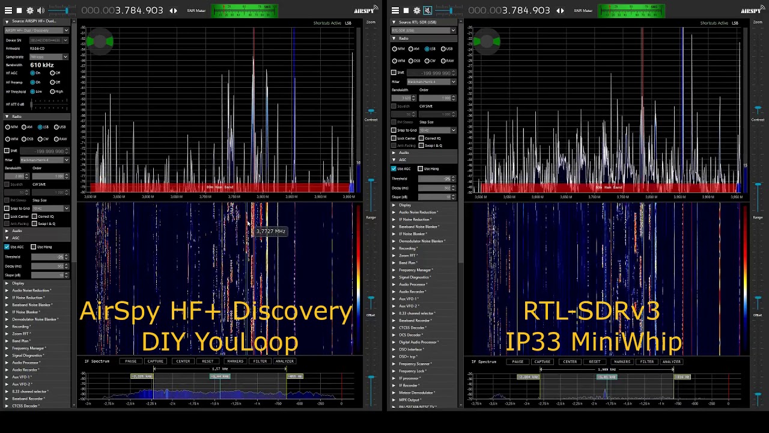This screenshot has height=433, width=769.
Task: Open settings gear in the right window
Action: coord(417,10)
